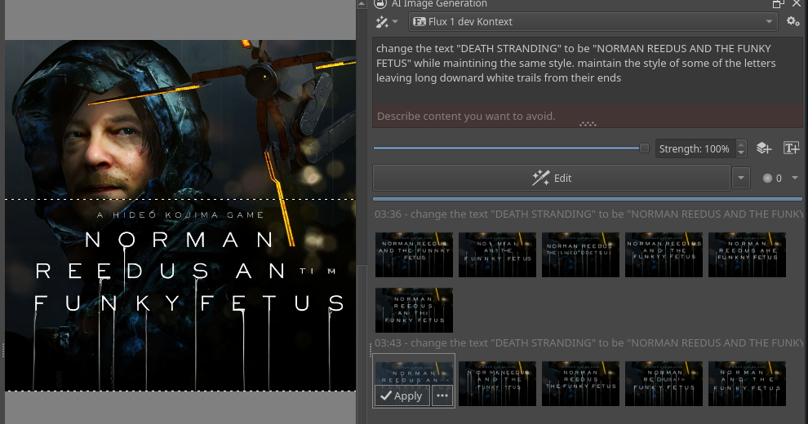This screenshot has height=424, width=808.
Task: Decrease Strength with the down arrow
Action: pyautogui.click(x=741, y=152)
